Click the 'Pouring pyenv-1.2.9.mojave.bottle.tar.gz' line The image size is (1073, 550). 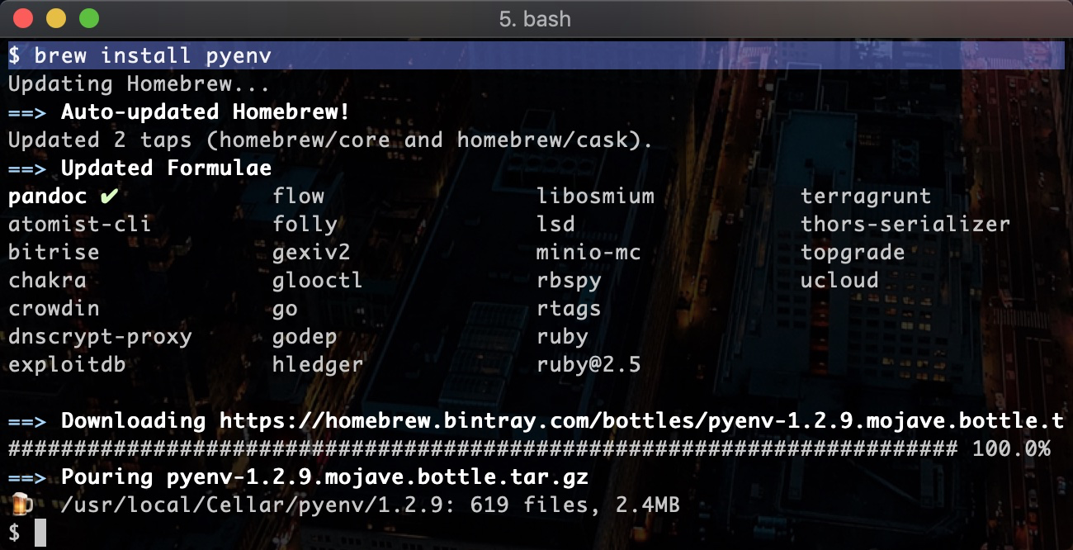[x=324, y=477]
